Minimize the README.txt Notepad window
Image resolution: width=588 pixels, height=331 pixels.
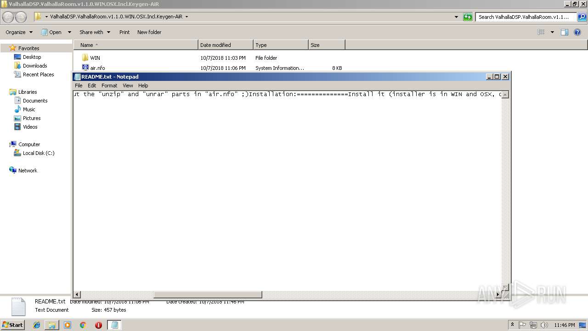489,77
